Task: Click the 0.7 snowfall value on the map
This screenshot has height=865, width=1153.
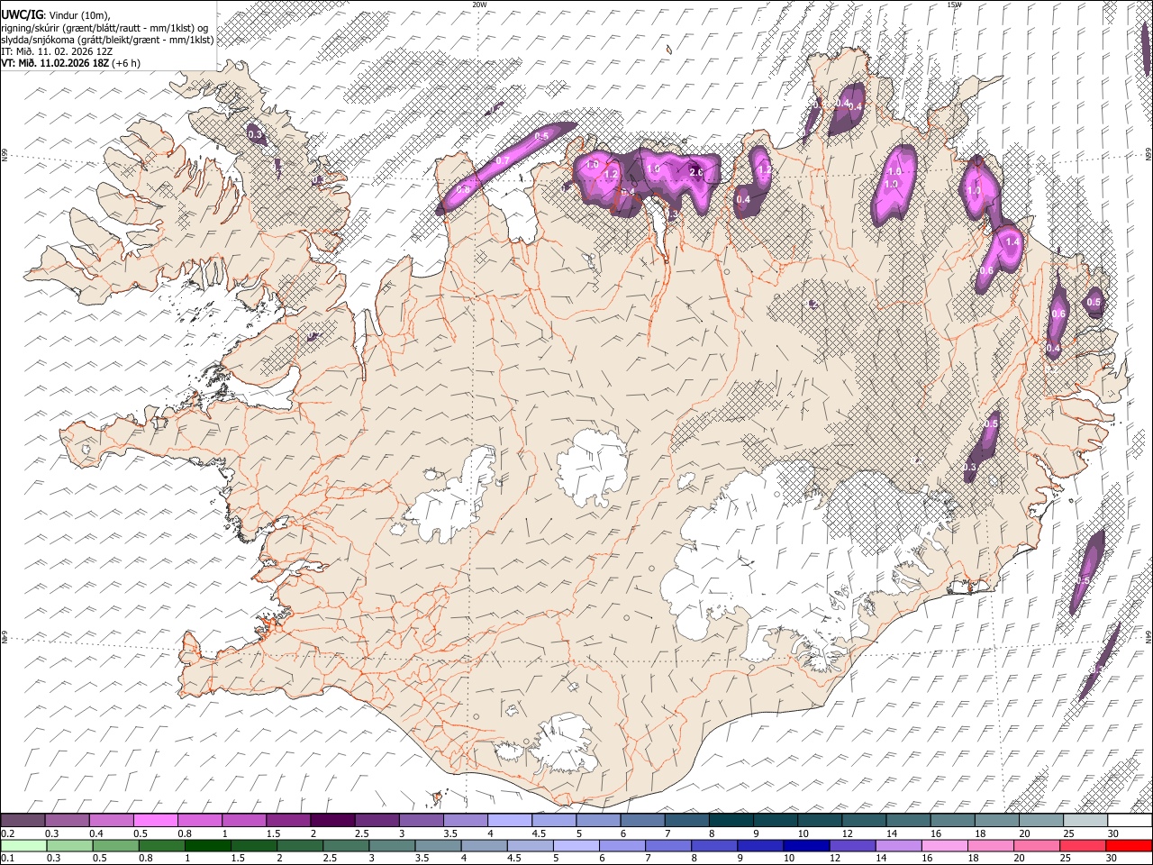Action: tap(503, 160)
